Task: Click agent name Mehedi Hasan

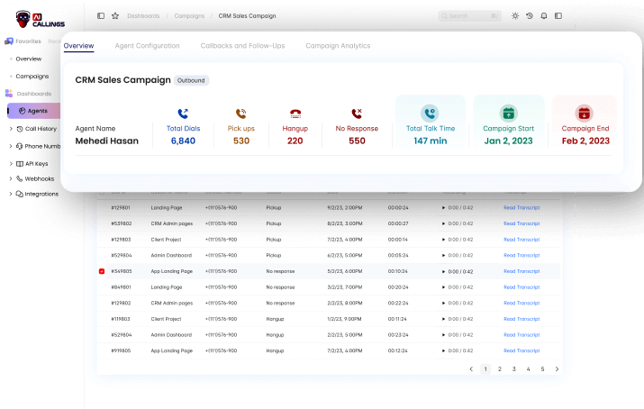Action: point(107,141)
